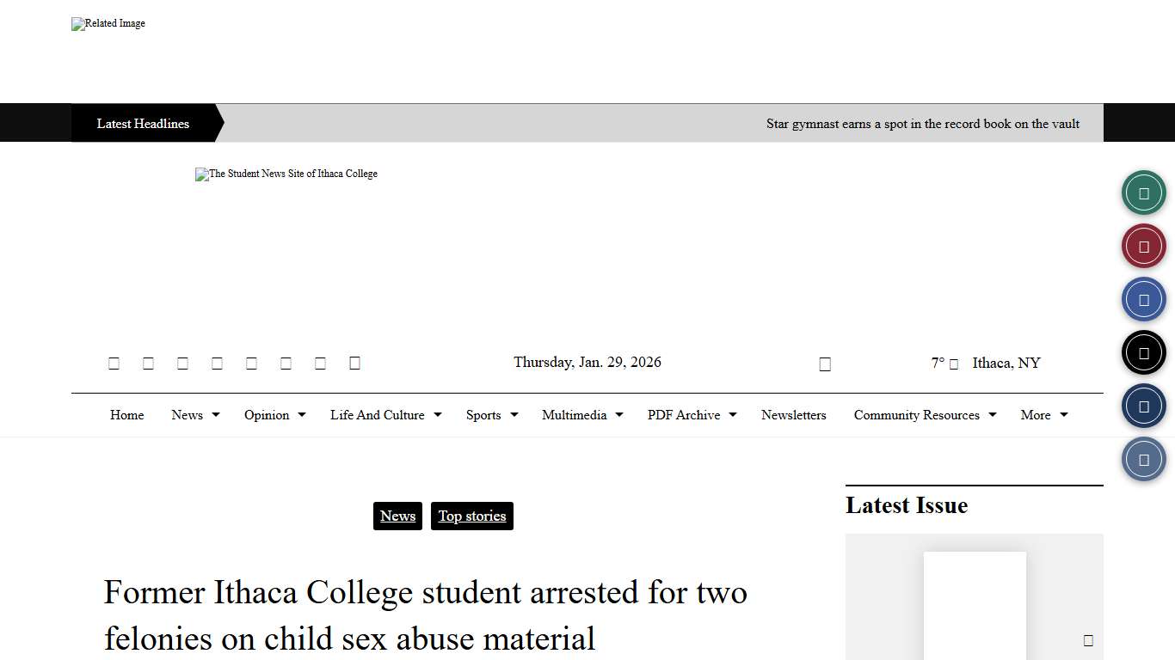Screen dimensions: 1175x660
Task: Open the black X social icon
Action: 1143,351
